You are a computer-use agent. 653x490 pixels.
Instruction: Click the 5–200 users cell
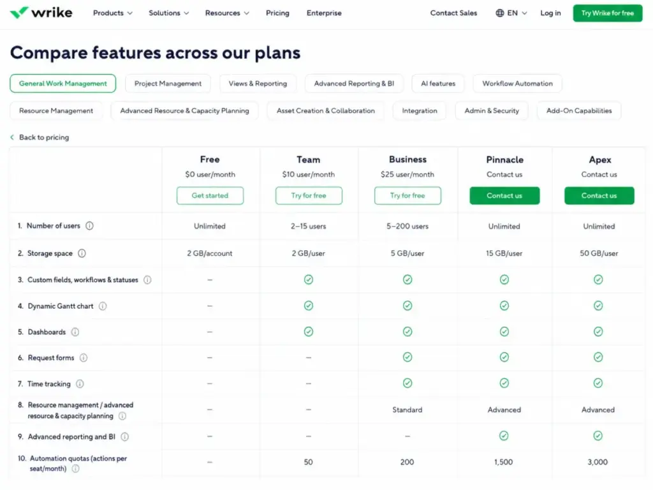[407, 226]
